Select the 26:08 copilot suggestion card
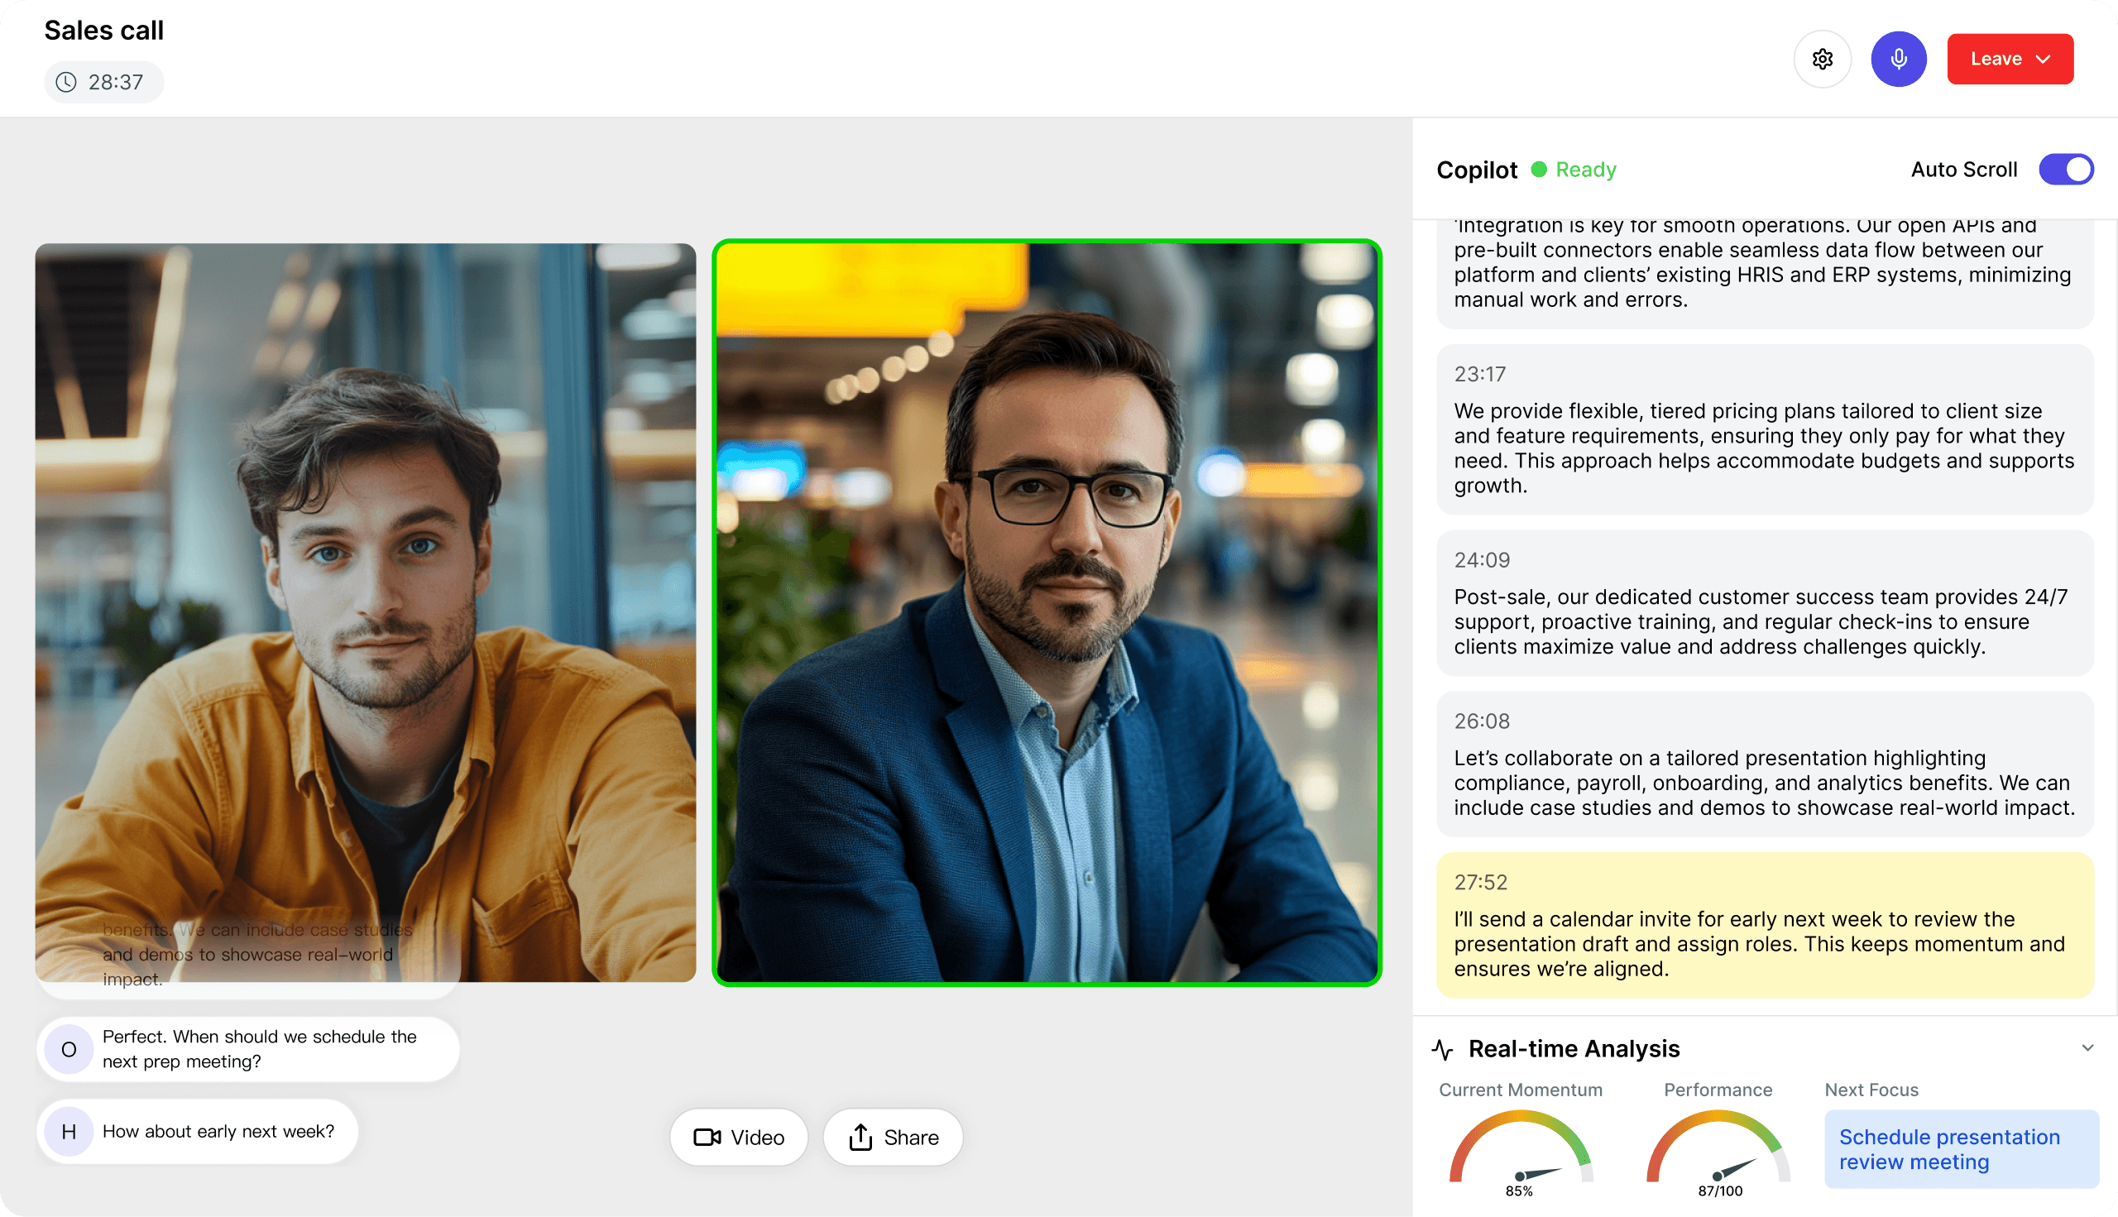2118x1217 pixels. point(1765,764)
